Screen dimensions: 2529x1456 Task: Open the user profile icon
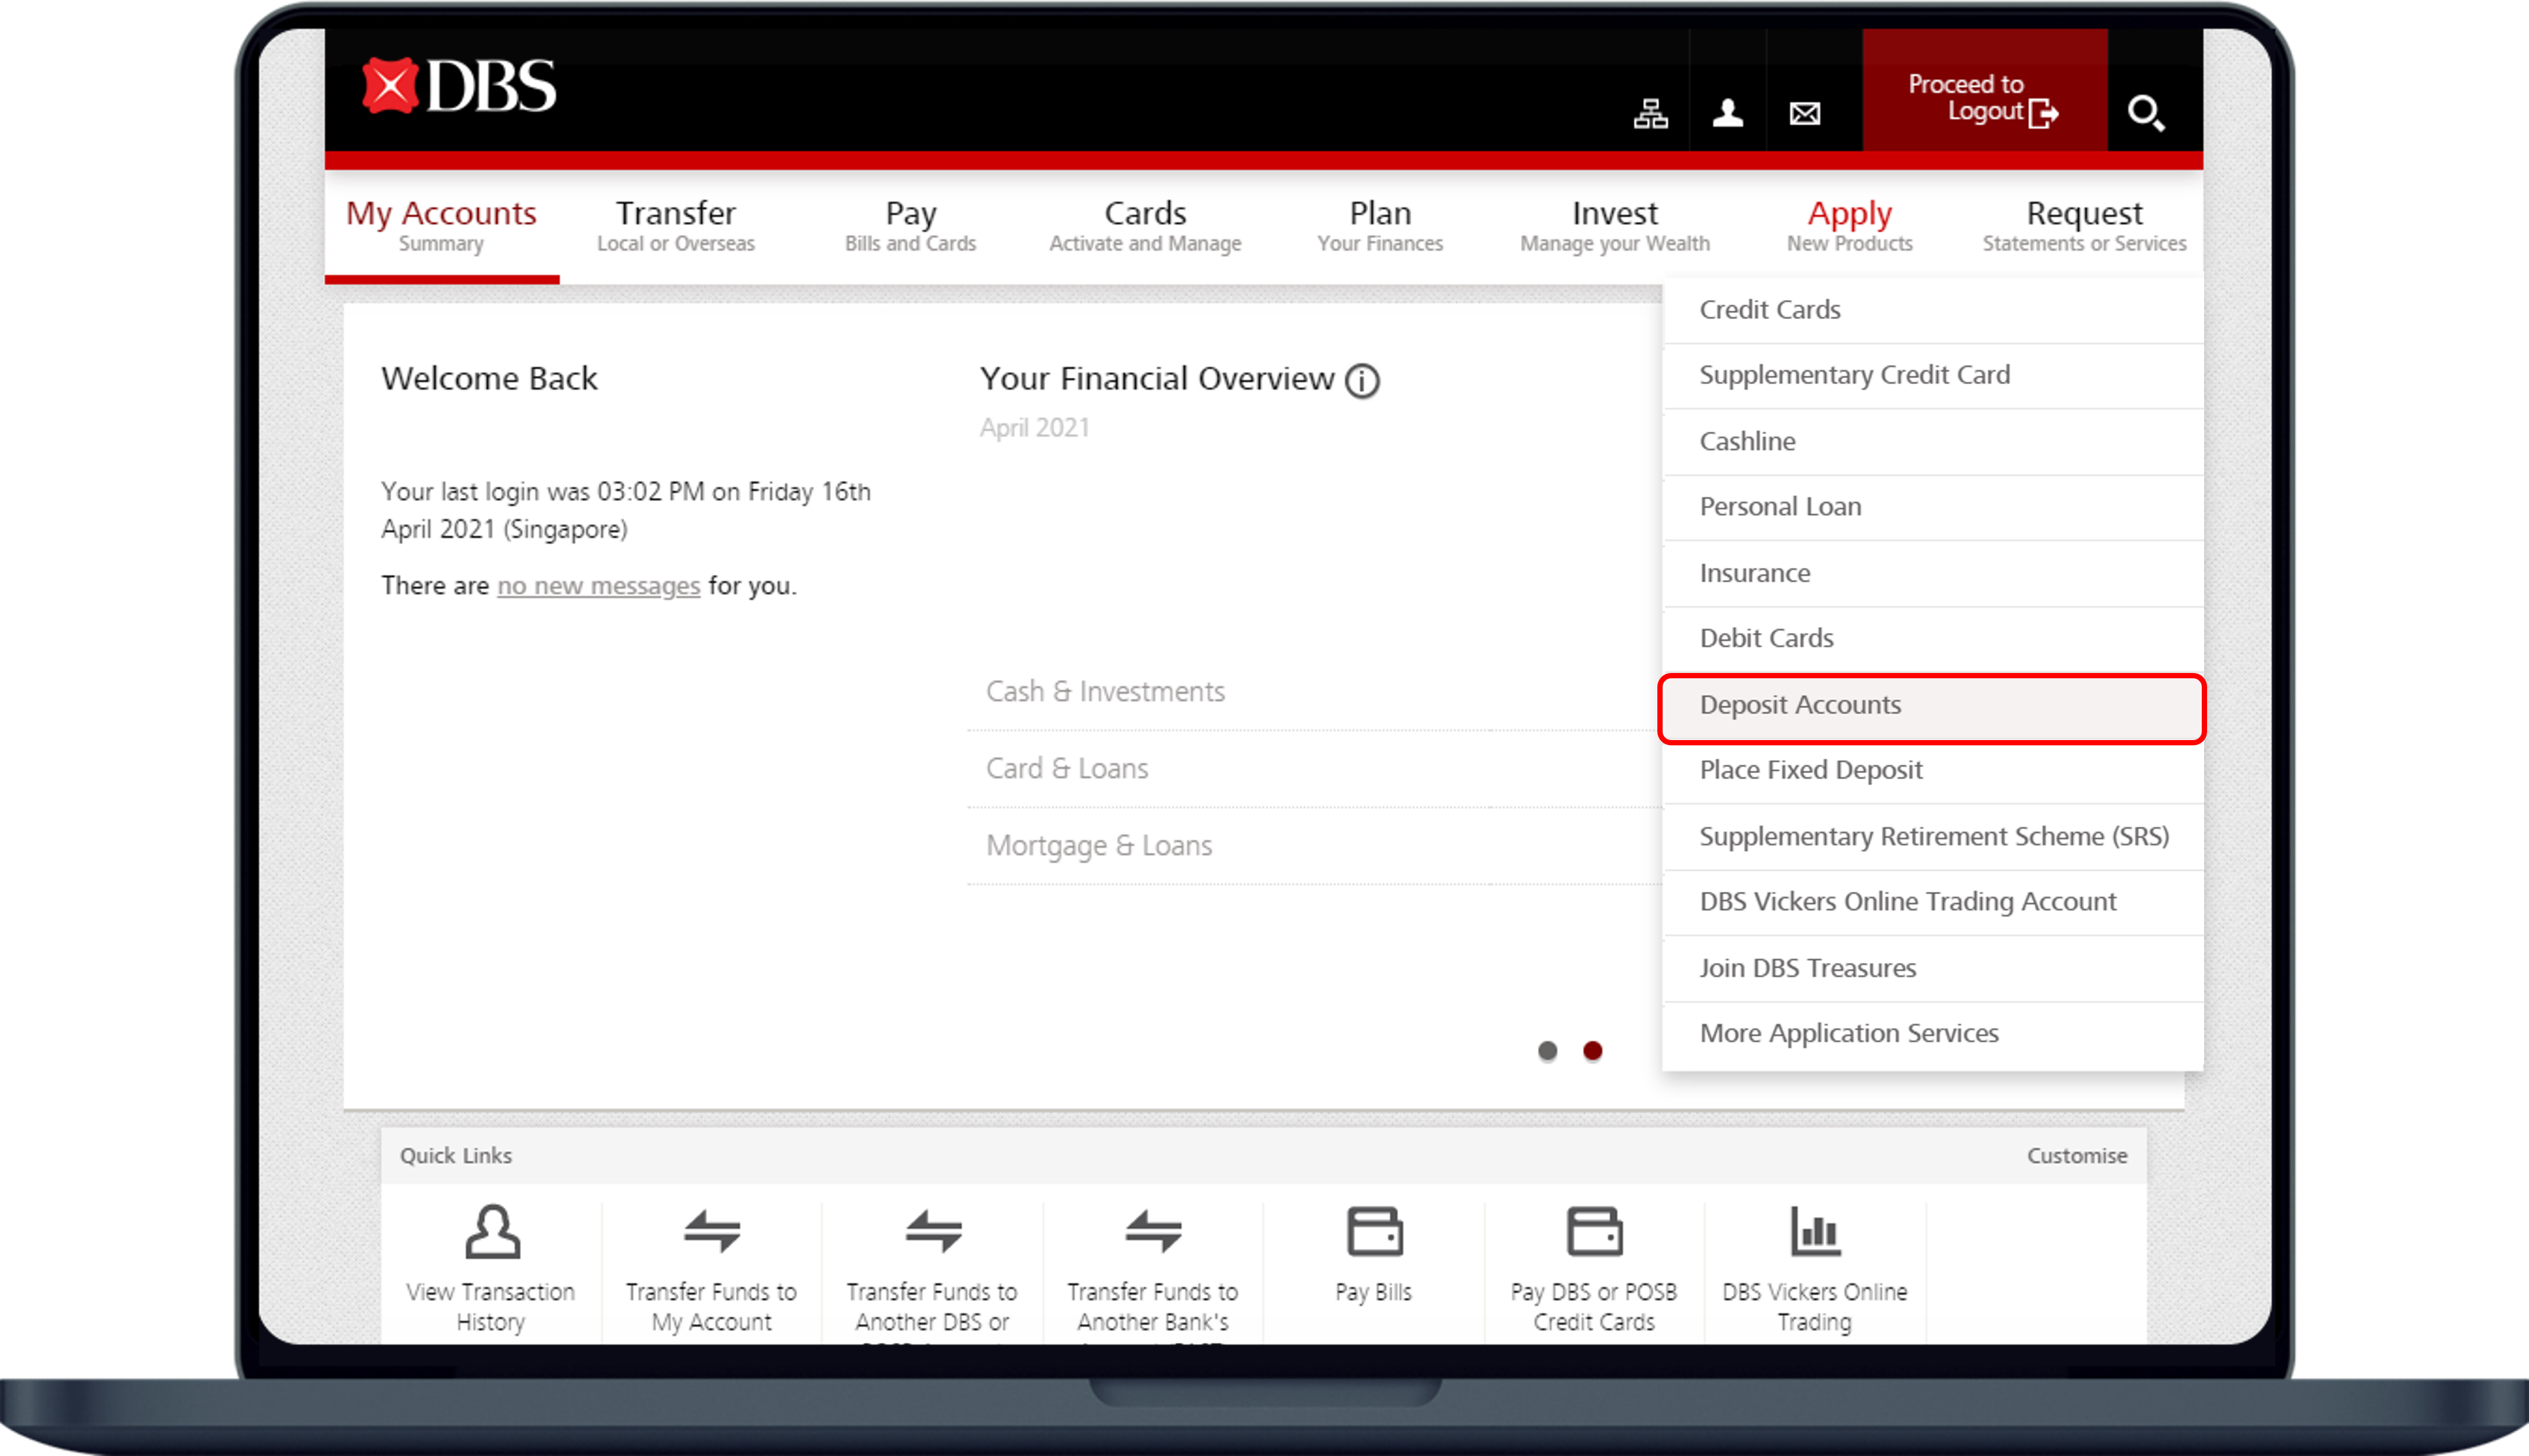tap(1727, 113)
